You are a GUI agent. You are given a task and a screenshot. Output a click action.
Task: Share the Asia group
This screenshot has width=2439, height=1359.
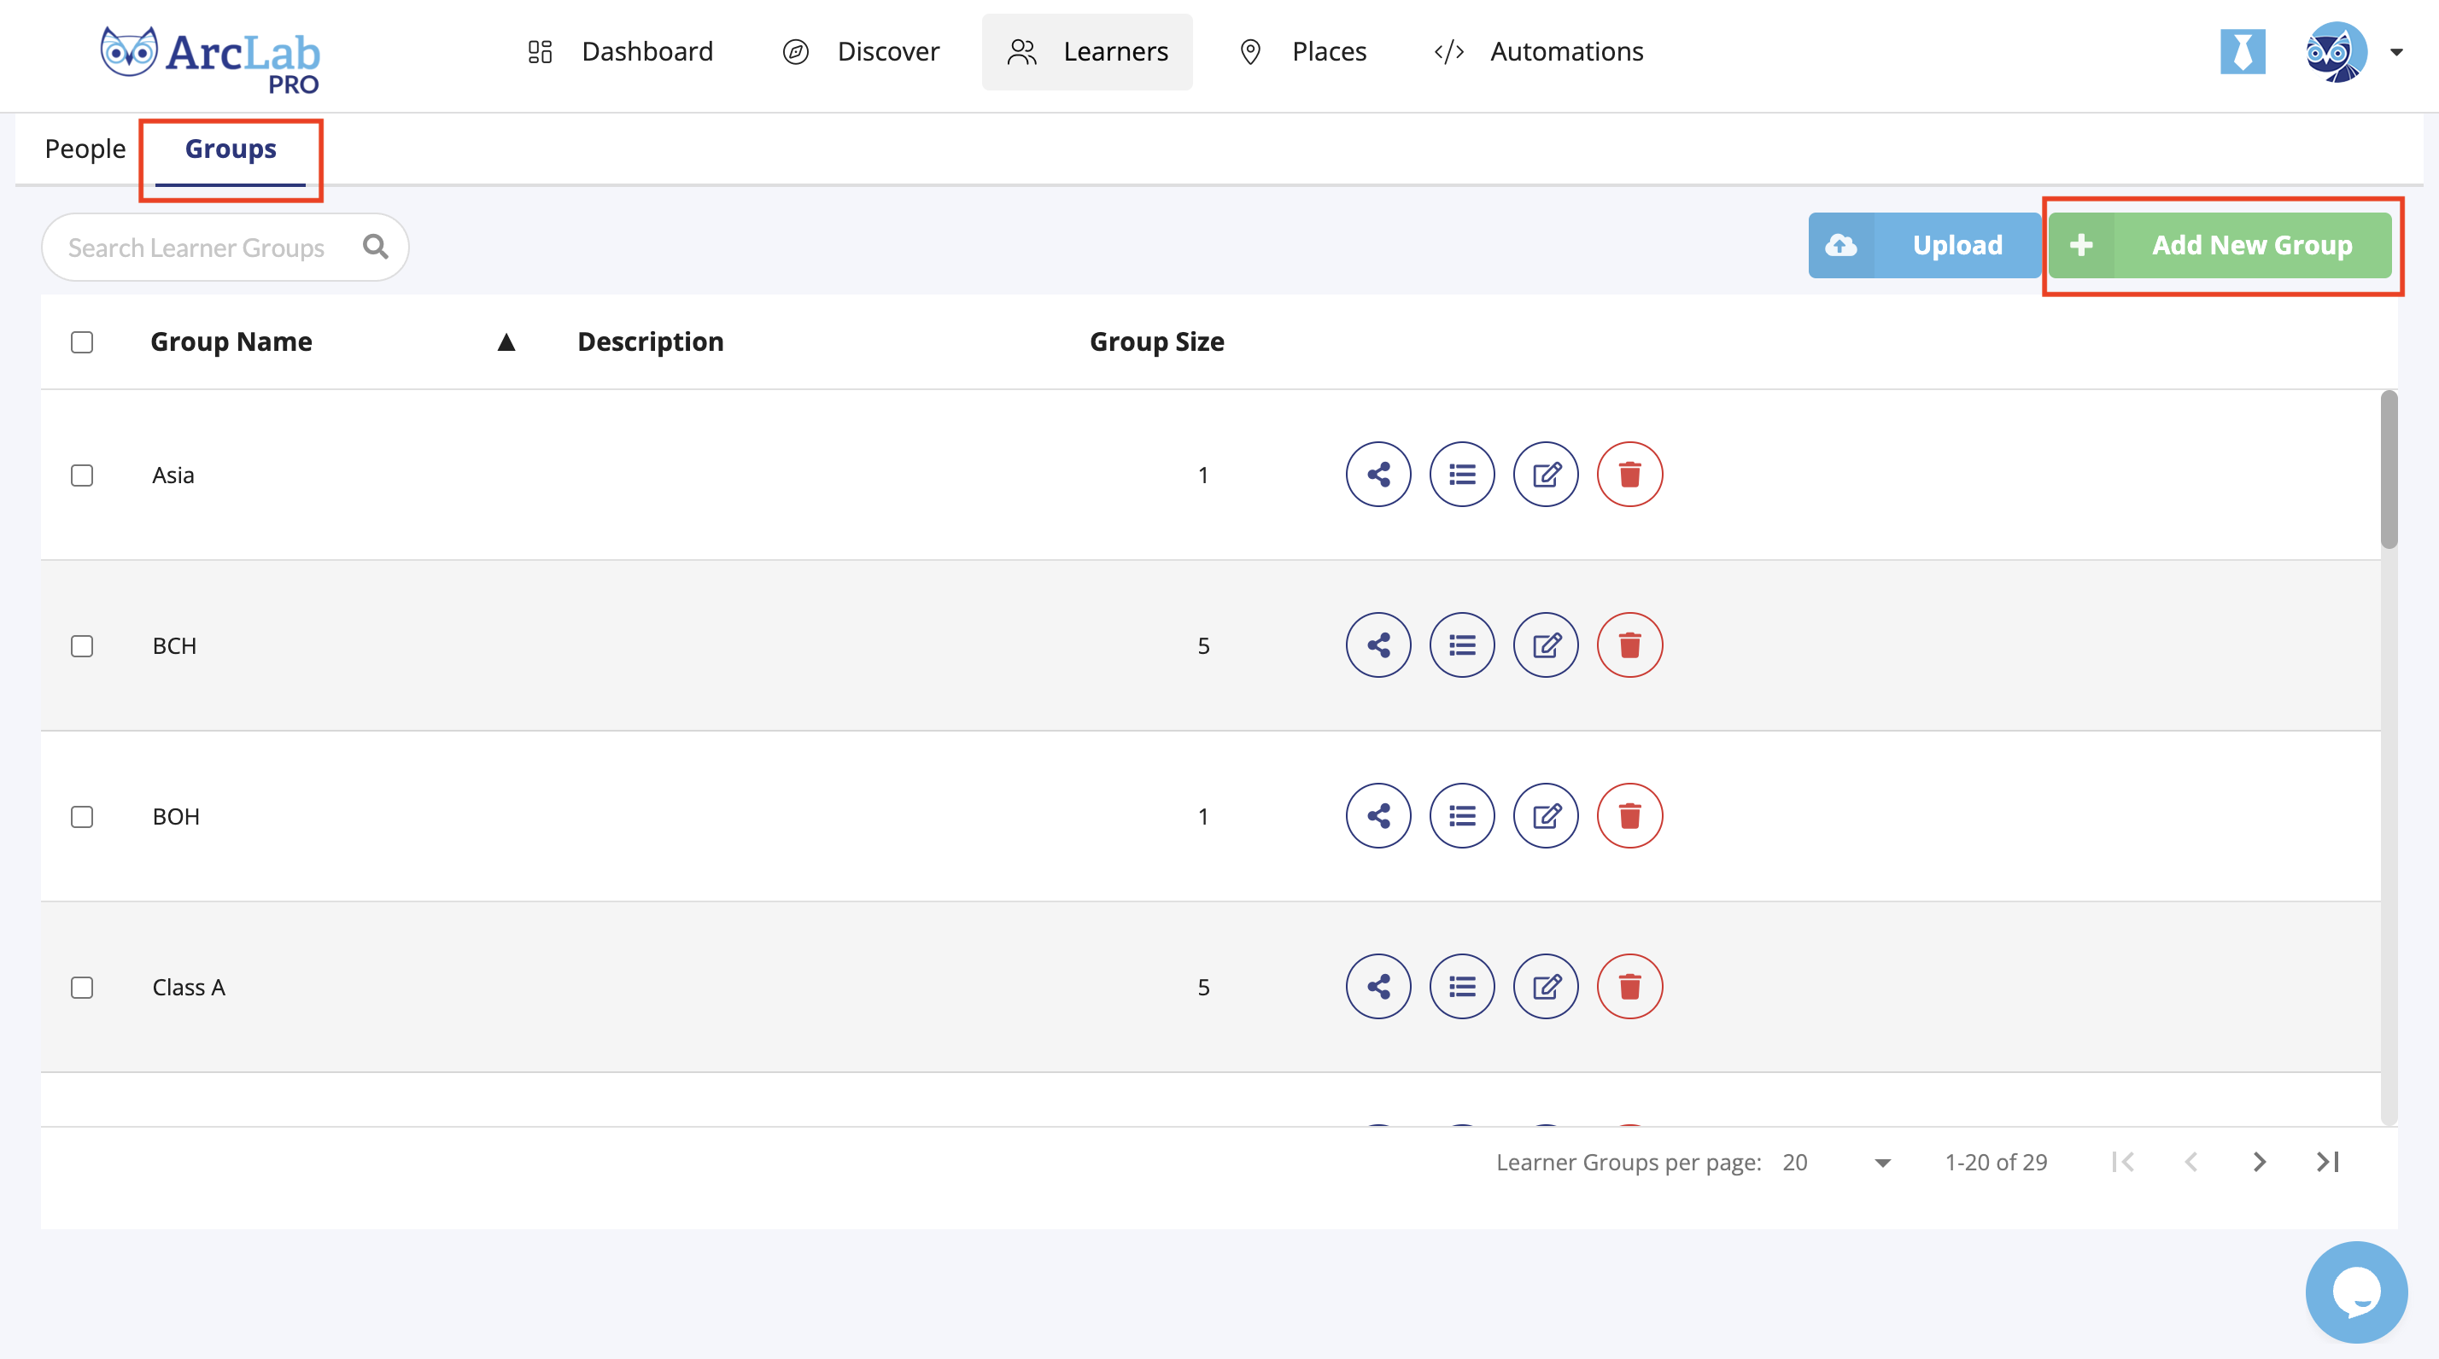pyautogui.click(x=1378, y=474)
